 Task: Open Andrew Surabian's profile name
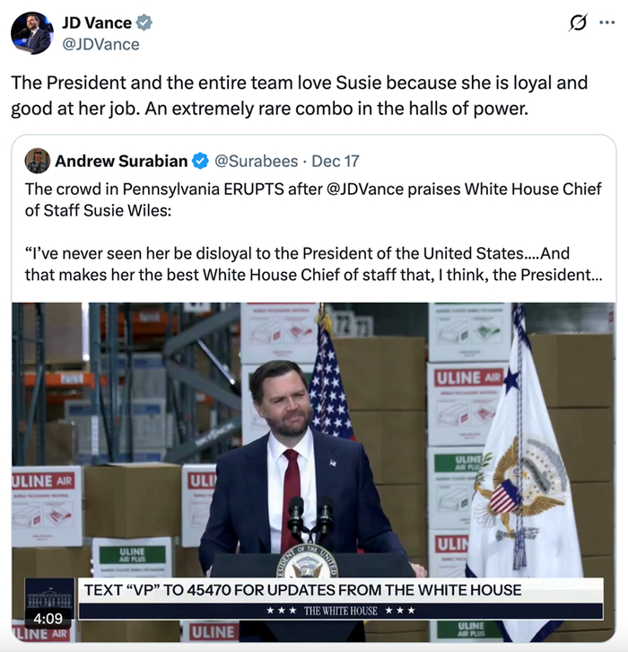121,161
